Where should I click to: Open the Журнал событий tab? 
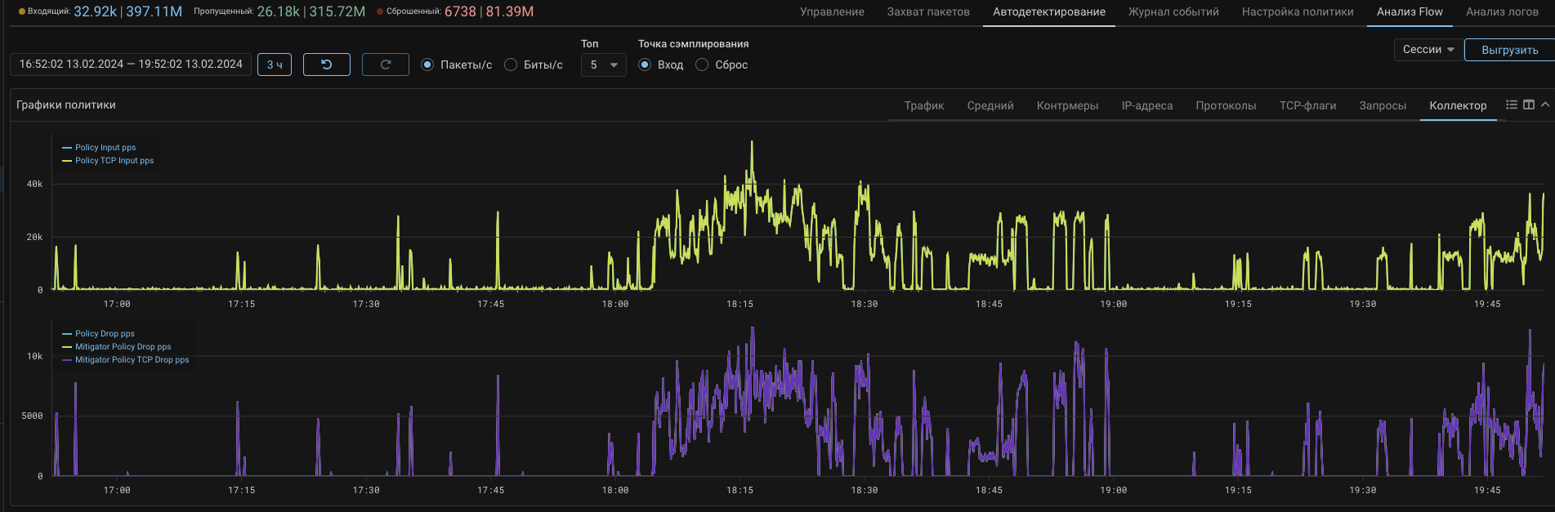[1173, 11]
